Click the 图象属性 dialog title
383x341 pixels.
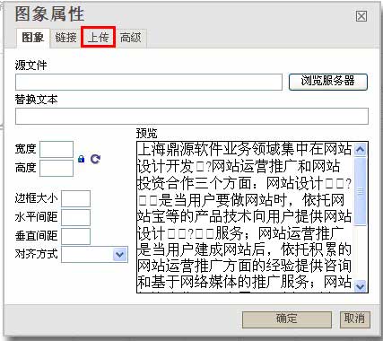49,13
